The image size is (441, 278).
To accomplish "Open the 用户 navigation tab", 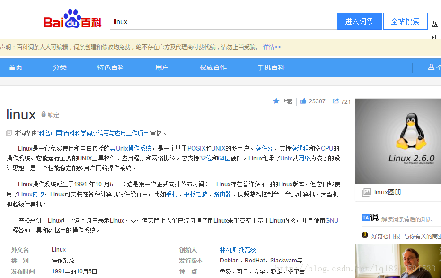I will [x=162, y=67].
